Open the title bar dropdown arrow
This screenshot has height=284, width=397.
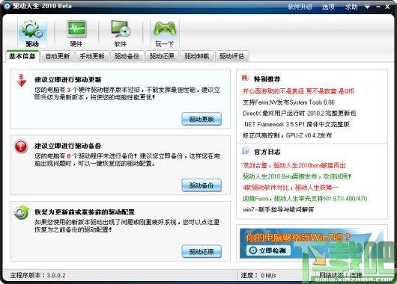367,7
